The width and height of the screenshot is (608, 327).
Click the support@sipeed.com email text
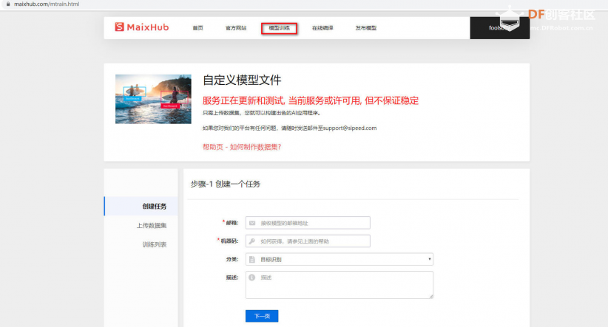350,128
